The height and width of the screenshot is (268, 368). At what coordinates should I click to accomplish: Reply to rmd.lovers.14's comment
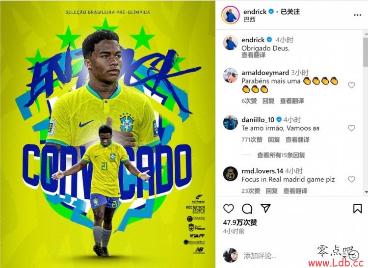[x=271, y=191]
